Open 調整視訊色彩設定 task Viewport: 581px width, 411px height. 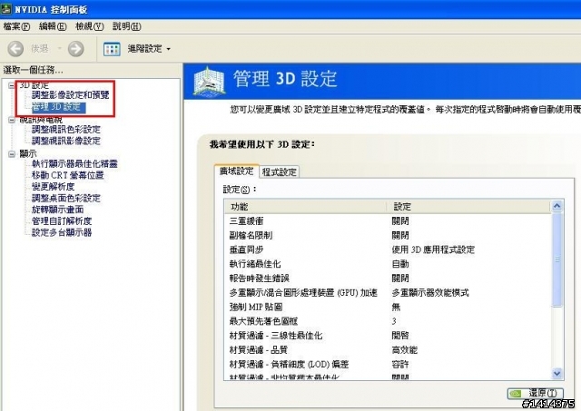coord(66,130)
